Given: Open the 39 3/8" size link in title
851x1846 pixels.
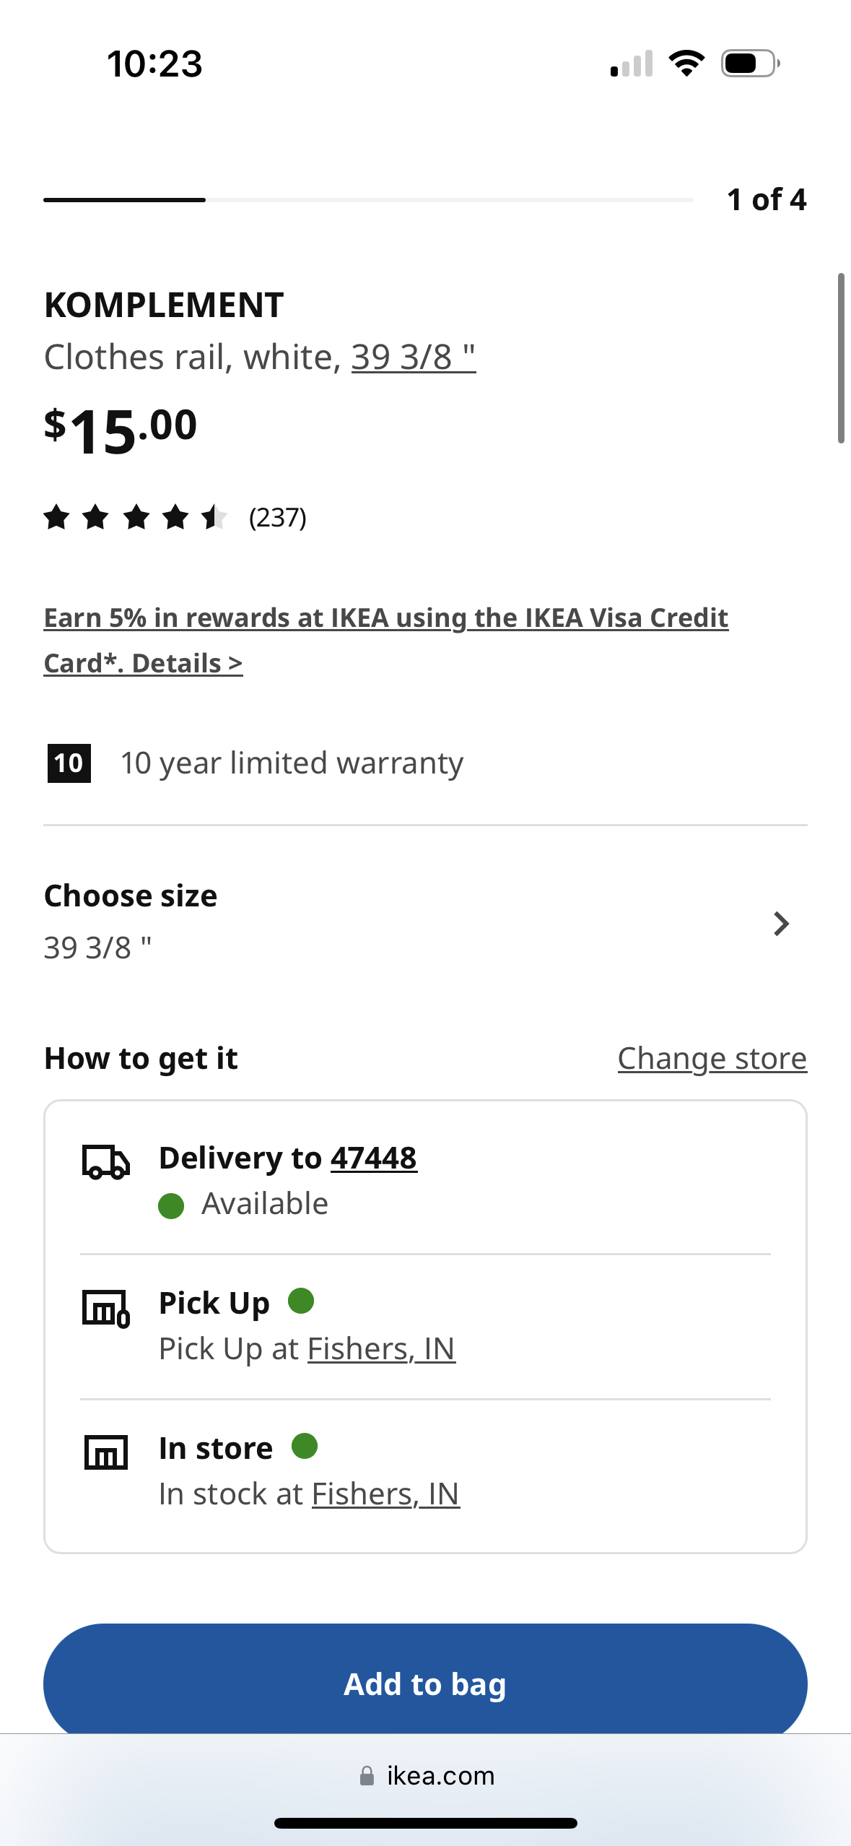Looking at the screenshot, I should (x=414, y=357).
